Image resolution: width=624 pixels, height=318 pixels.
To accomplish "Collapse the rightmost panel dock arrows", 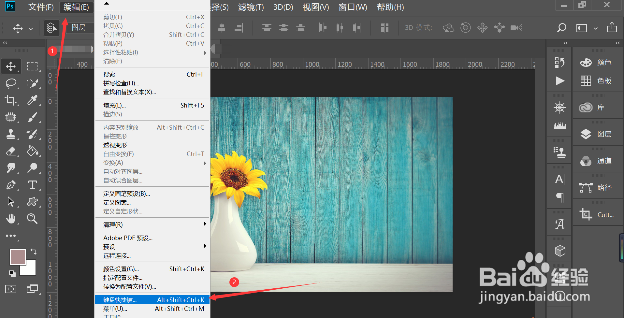I will coord(617,43).
